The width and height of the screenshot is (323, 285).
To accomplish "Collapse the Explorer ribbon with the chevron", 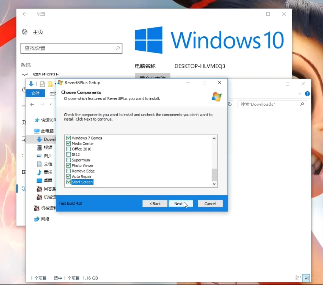I will pyautogui.click(x=300, y=93).
